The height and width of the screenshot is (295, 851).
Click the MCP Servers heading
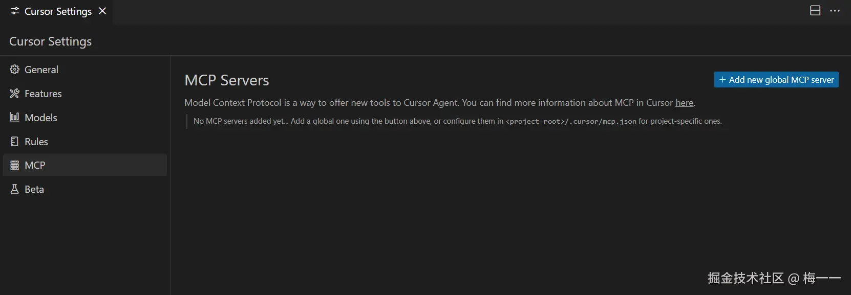click(226, 80)
